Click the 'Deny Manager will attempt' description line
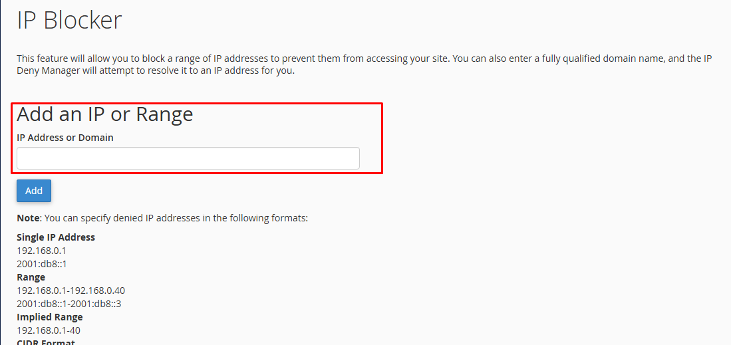 (156, 71)
